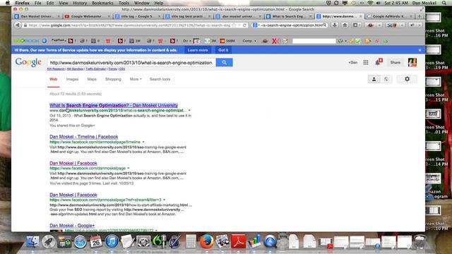Open the Comp. dropdown in SEO toolbar
This screenshot has width=452, height=254.
point(249,41)
